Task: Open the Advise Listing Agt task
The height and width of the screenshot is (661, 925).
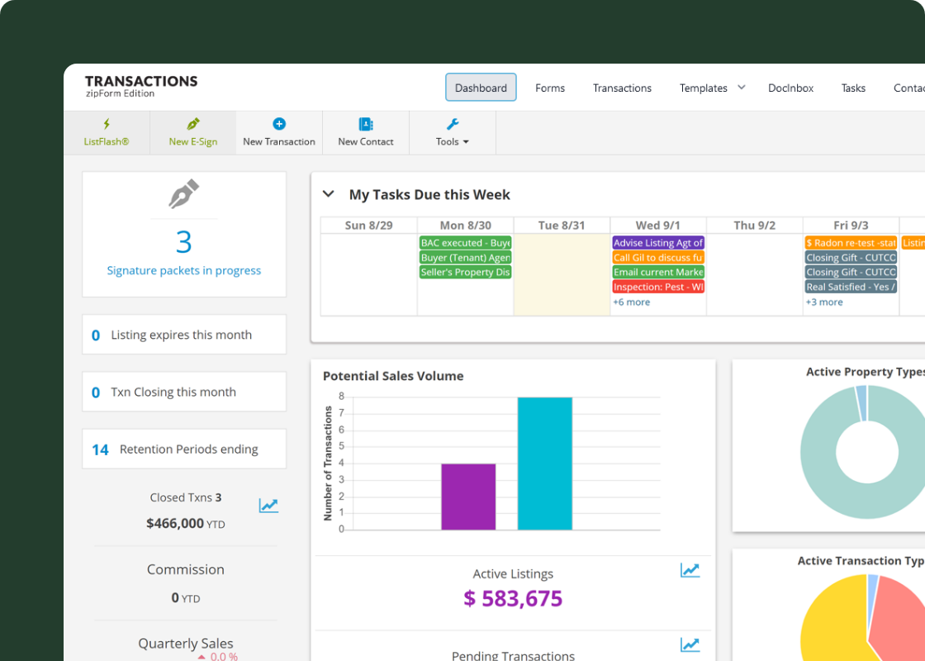Action: coord(658,243)
